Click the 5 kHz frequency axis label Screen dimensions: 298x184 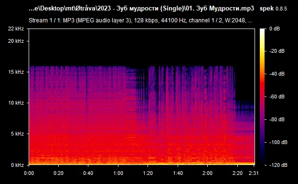pos(17,134)
